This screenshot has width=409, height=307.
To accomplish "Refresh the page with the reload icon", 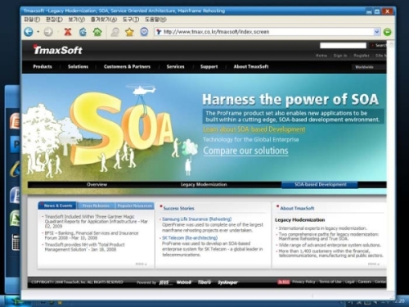I will tap(83, 32).
